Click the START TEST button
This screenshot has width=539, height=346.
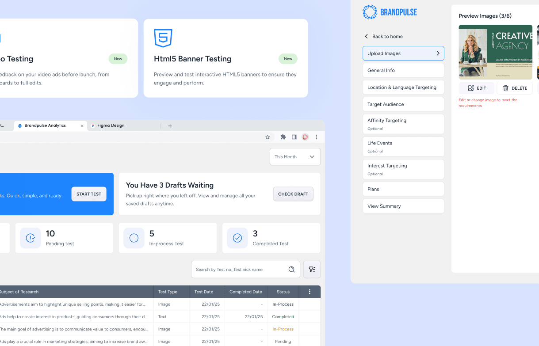point(89,194)
